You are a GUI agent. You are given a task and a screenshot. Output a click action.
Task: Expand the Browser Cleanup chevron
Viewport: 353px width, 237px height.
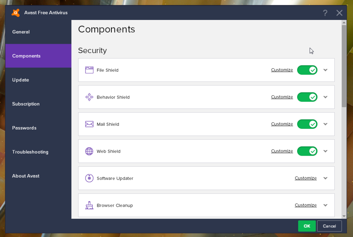(x=325, y=205)
